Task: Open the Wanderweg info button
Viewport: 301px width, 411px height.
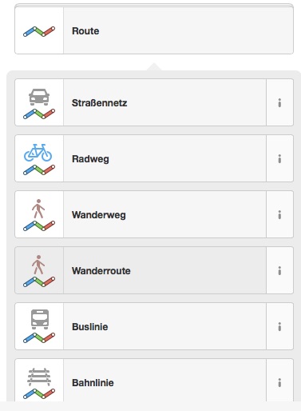Action: coord(279,214)
